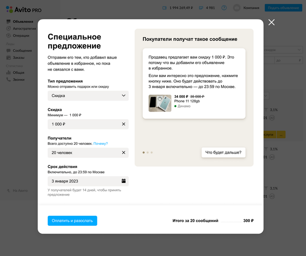This screenshot has width=306, height=256.
Task: Open Операции in the sidebar
Action: (x=21, y=35)
